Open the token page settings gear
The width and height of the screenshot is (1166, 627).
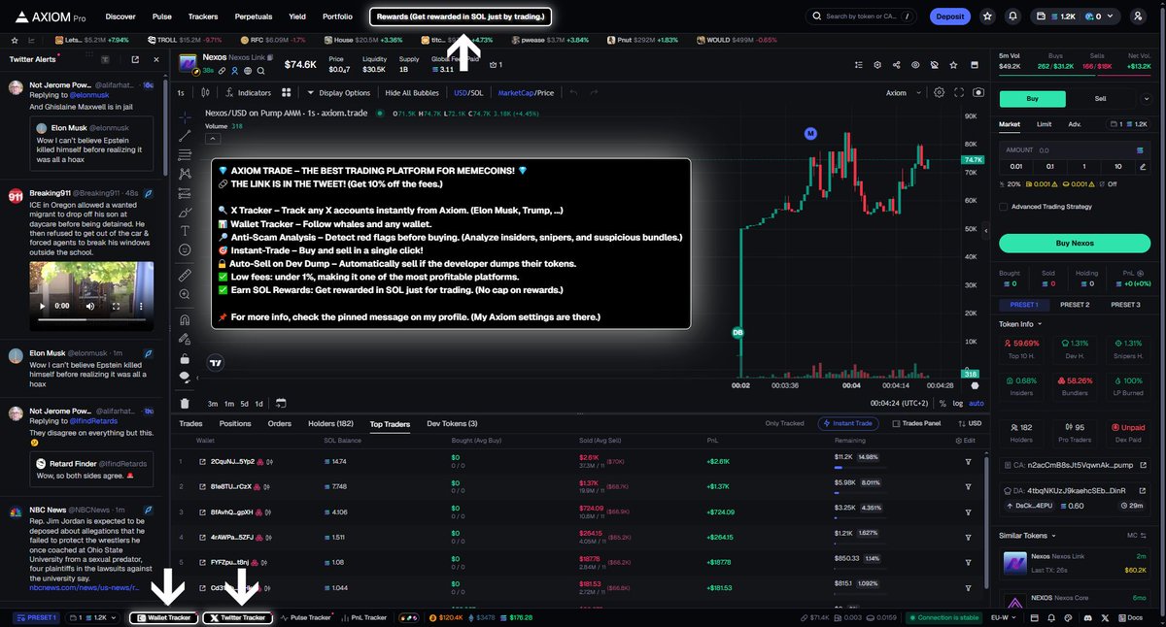coord(877,64)
